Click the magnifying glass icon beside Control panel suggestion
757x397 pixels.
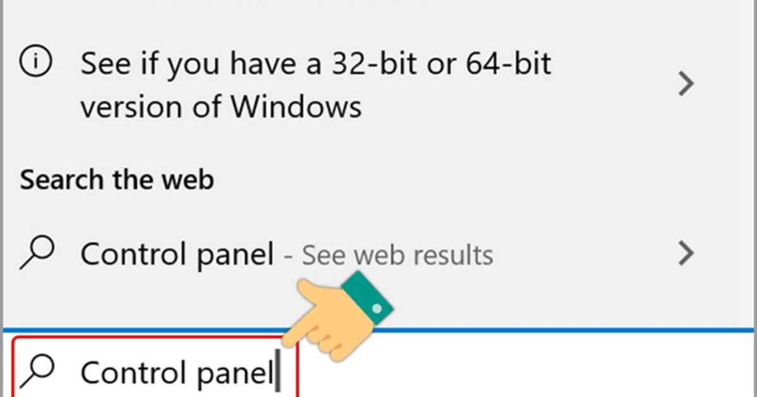(38, 253)
